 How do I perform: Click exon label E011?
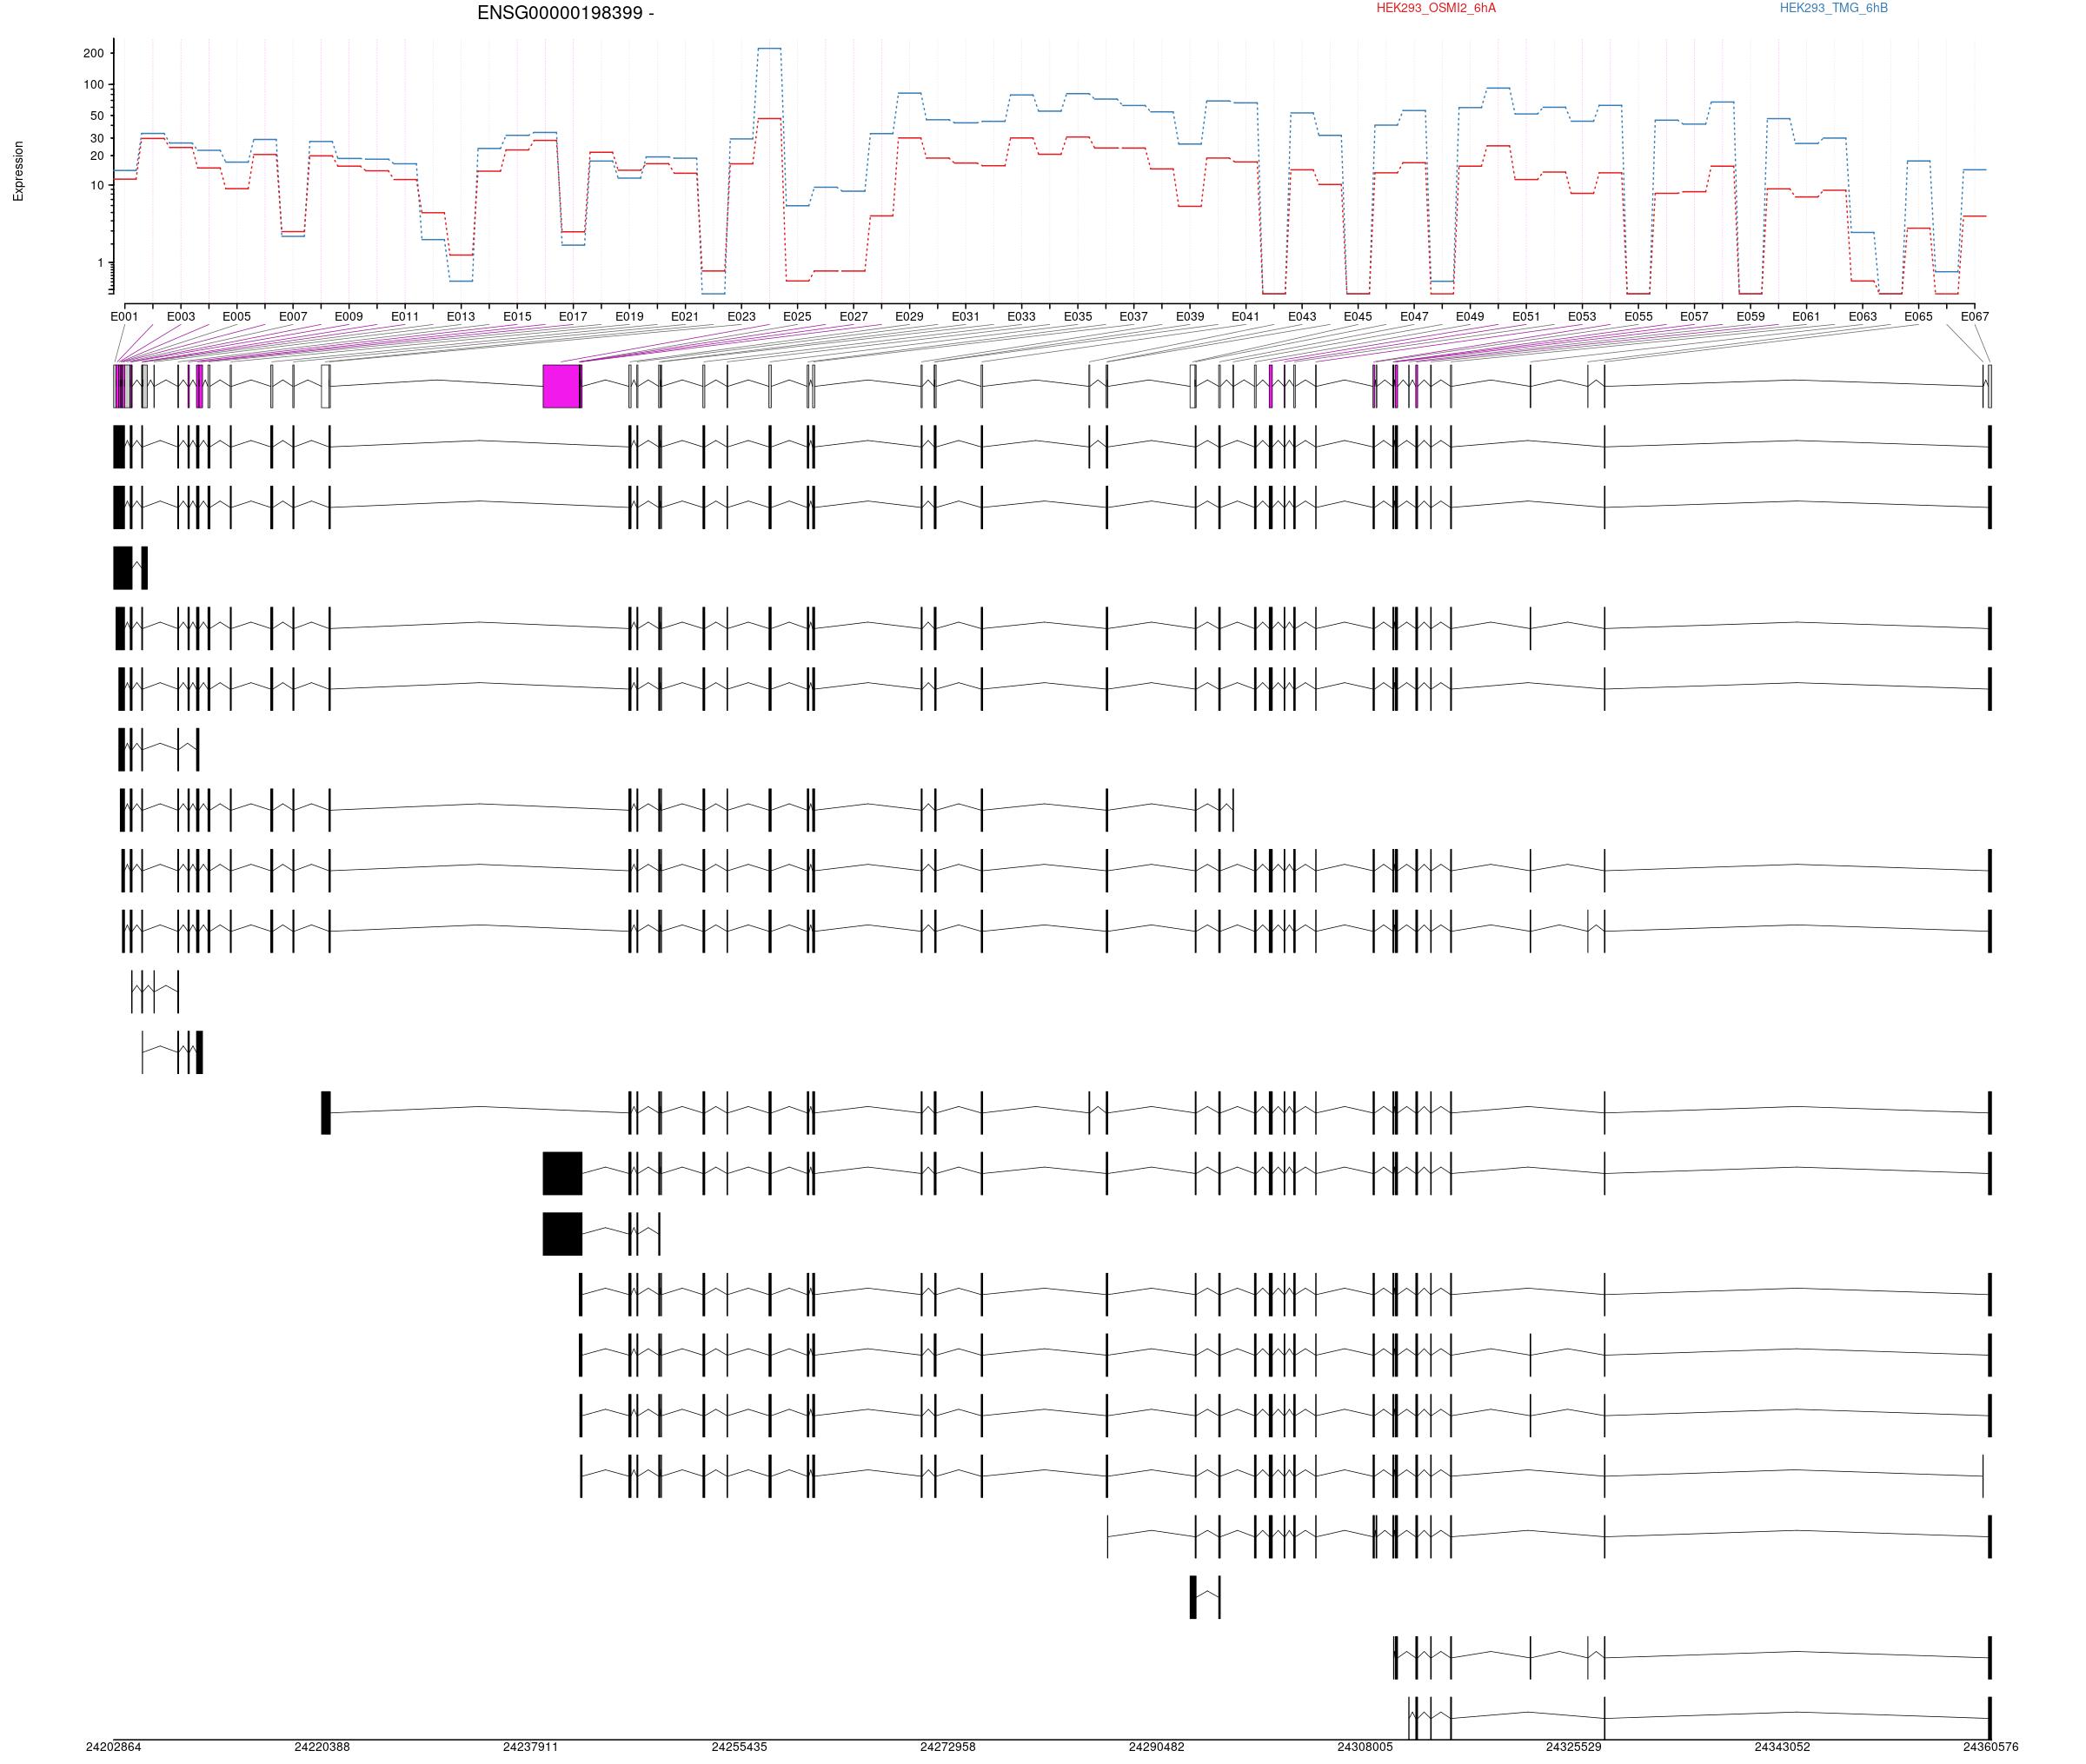point(405,317)
